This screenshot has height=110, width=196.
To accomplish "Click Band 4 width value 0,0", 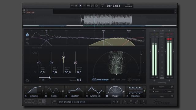I will tap(79, 72).
